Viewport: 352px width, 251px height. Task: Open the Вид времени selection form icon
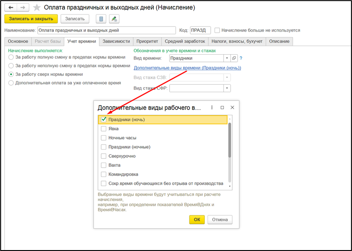coord(234,58)
